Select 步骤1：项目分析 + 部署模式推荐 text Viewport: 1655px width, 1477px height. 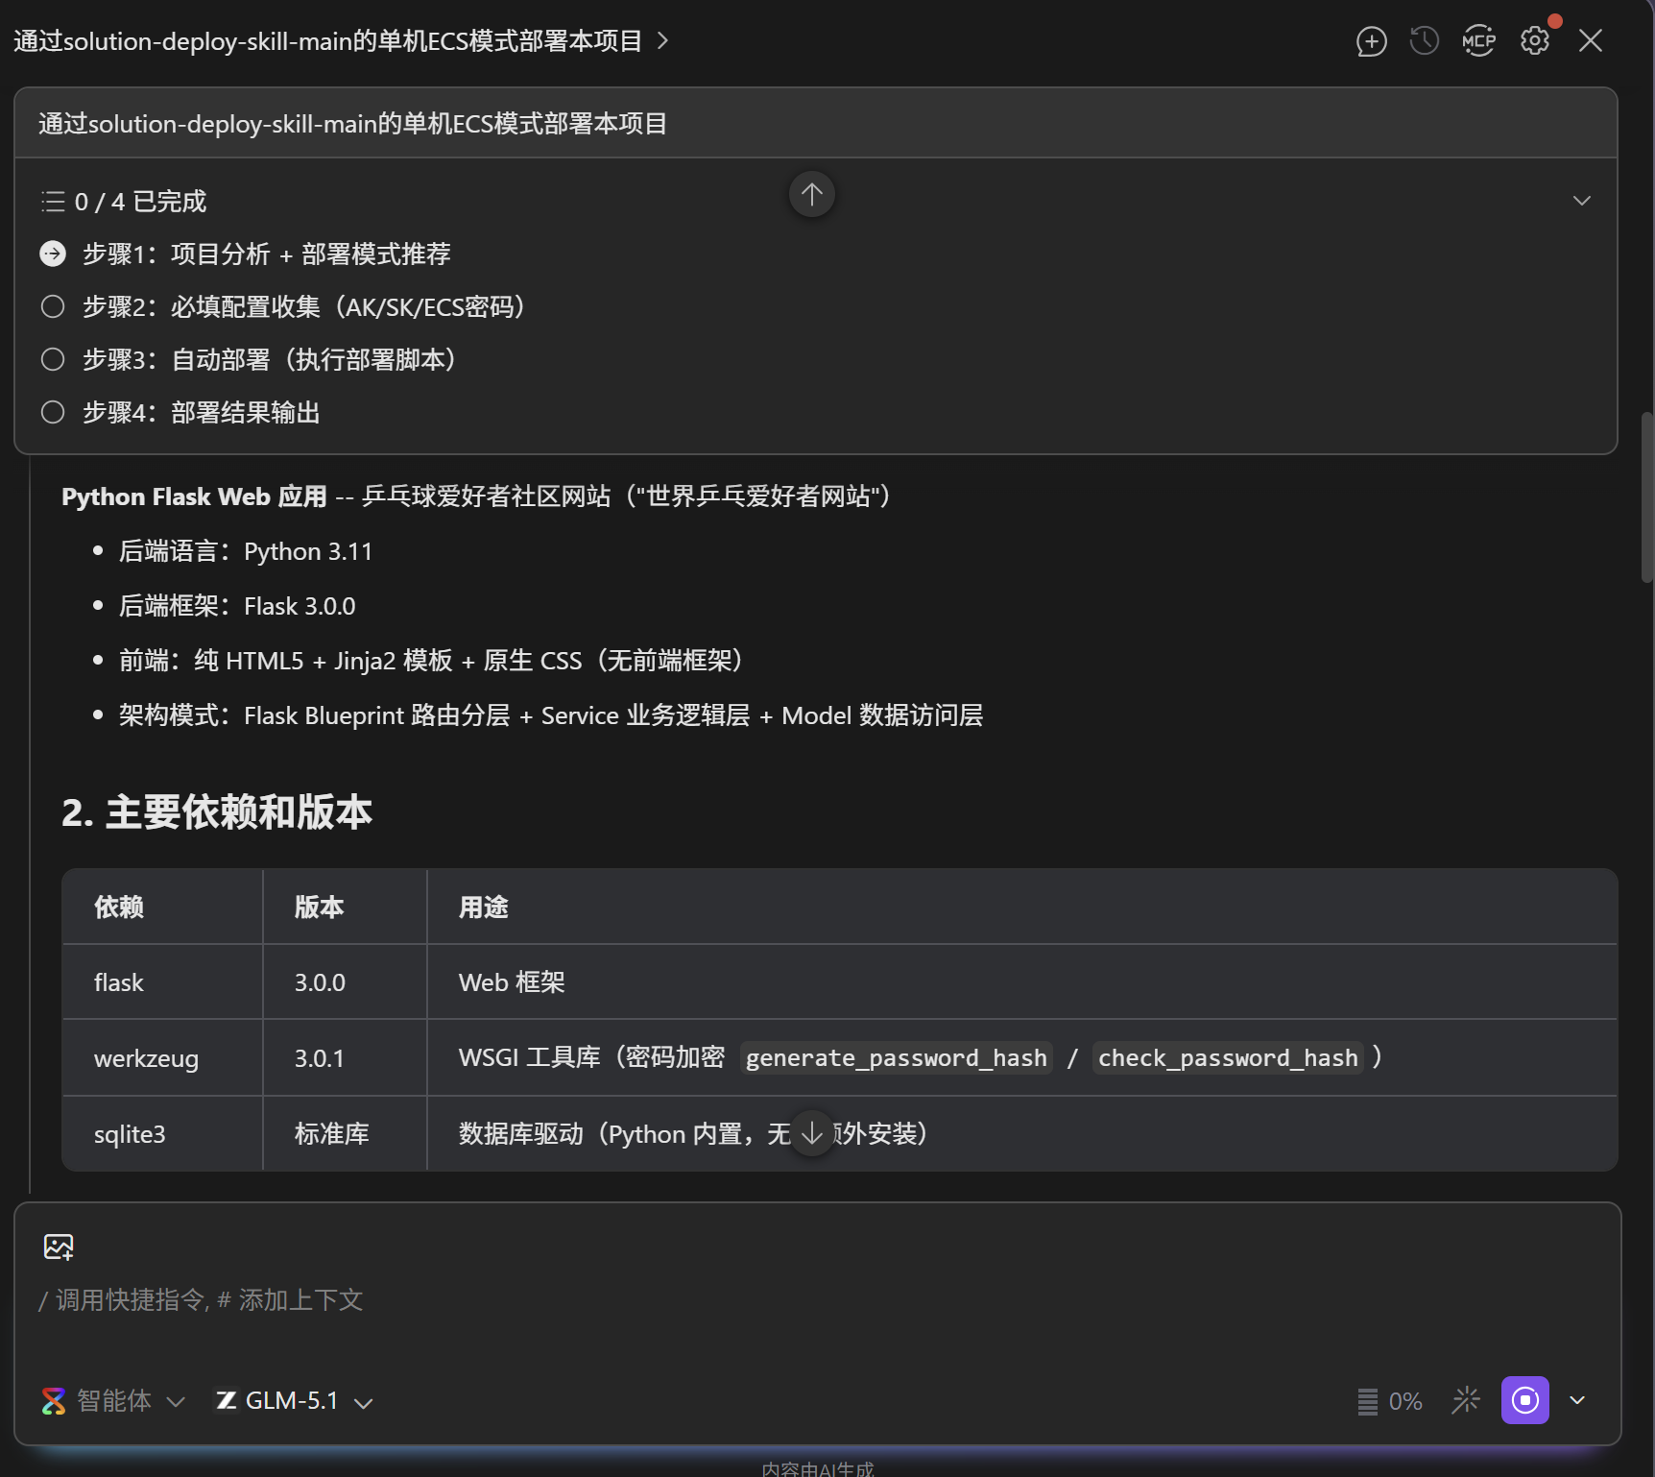266,254
